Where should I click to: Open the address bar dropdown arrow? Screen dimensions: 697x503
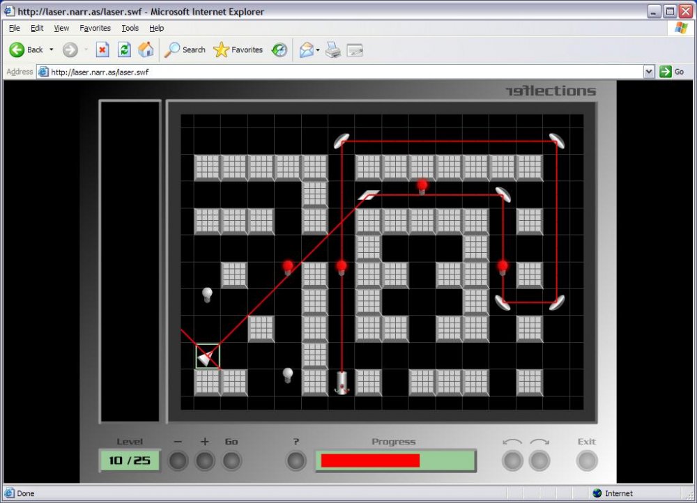point(649,72)
